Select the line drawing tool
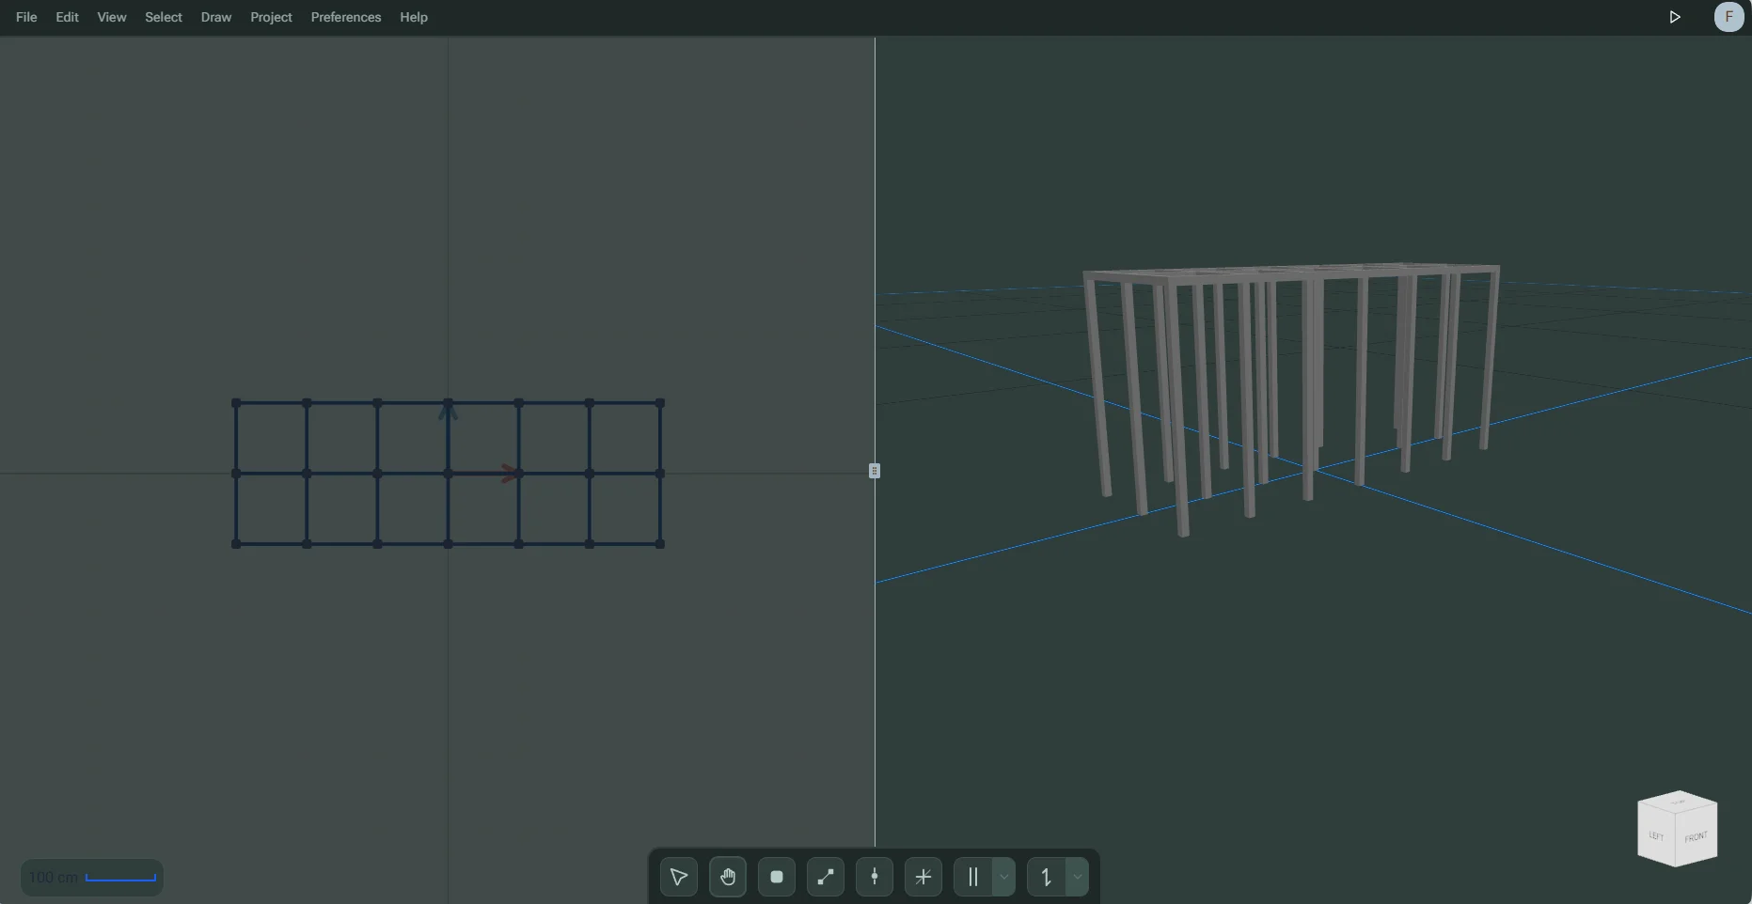This screenshot has width=1752, height=904. click(x=825, y=876)
